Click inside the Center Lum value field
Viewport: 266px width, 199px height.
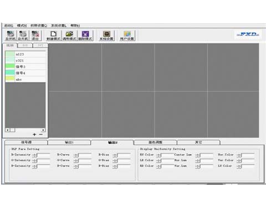coord(207,155)
